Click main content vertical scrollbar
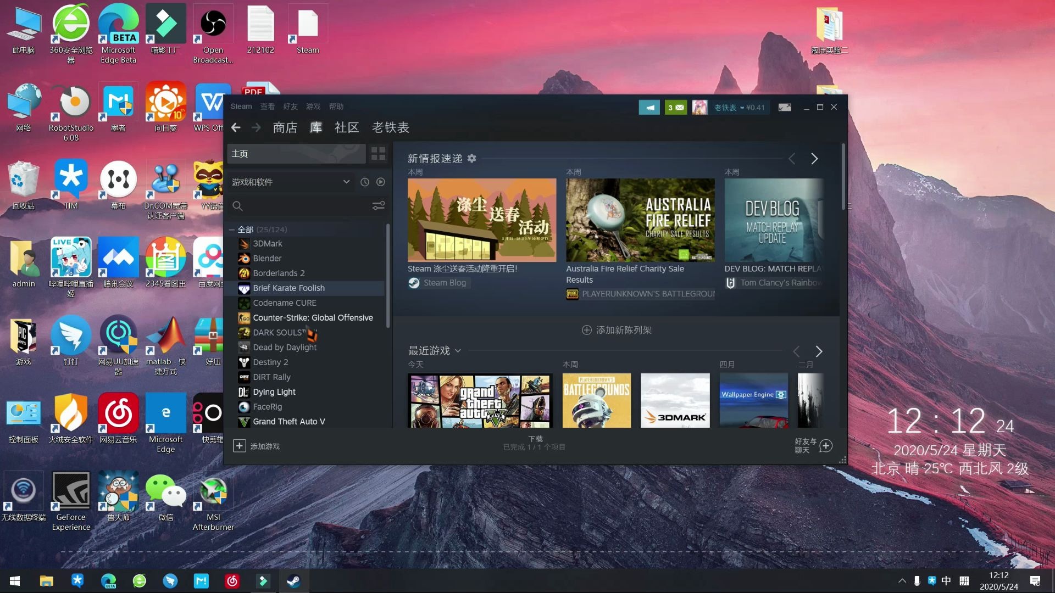Screen dimensions: 1055x593 843,177
